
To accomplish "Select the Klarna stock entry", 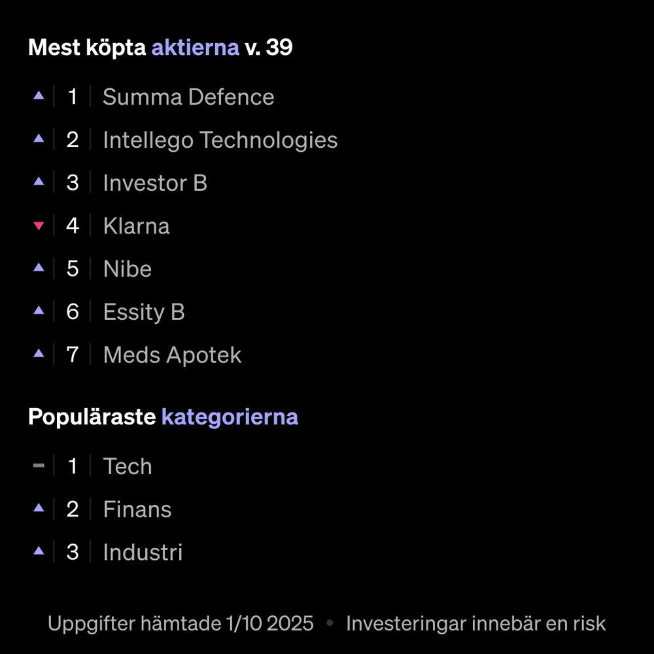I will coord(137,226).
